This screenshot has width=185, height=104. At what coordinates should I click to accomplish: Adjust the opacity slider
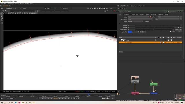158,25
